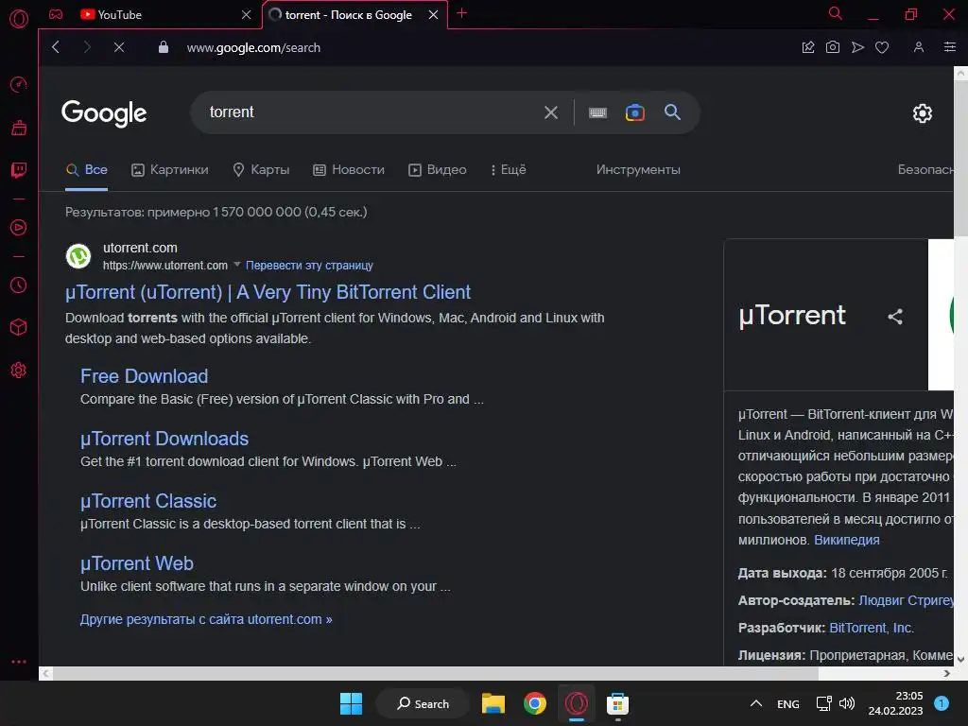Open Twitch panel in the sidebar
Viewport: 968px width, 726px height.
[x=19, y=170]
